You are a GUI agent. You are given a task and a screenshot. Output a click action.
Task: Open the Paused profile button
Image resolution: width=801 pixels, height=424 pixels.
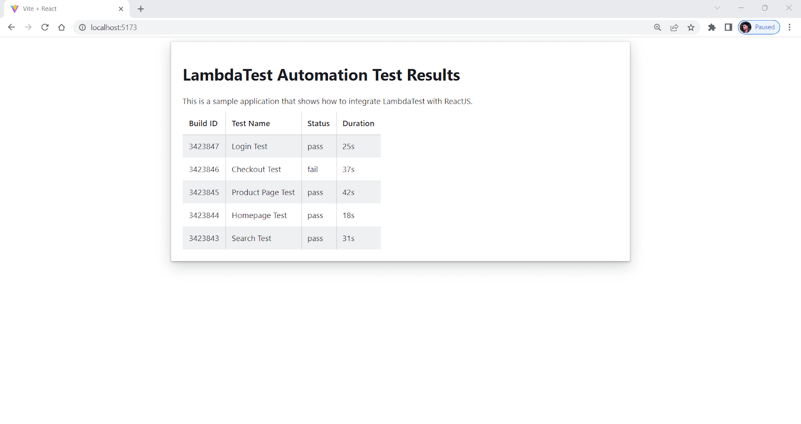(x=759, y=28)
